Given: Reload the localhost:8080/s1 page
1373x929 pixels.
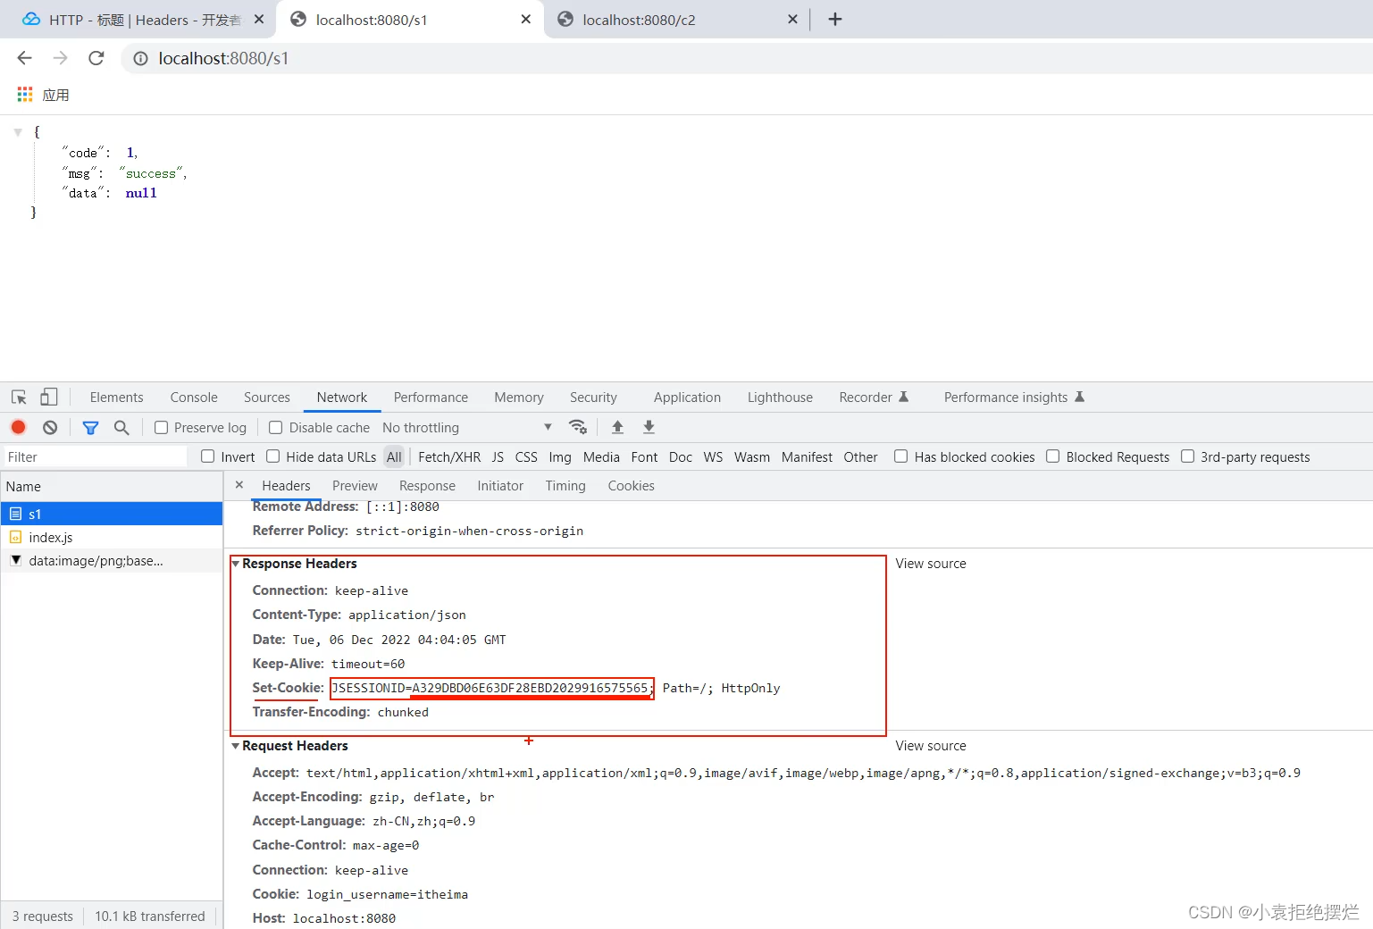Looking at the screenshot, I should click(x=96, y=58).
